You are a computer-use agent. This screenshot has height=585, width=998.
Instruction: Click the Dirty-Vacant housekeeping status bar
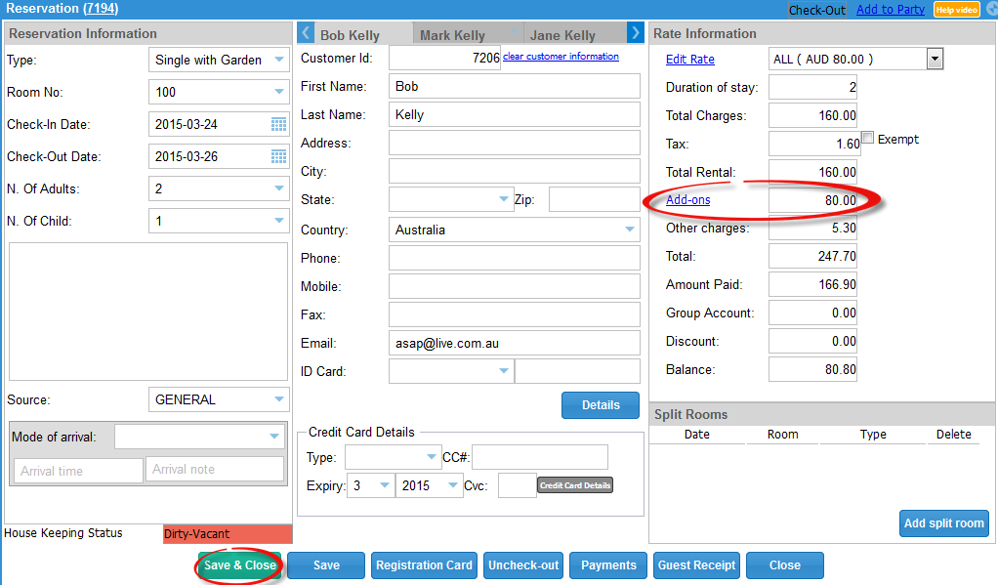pyautogui.click(x=228, y=534)
